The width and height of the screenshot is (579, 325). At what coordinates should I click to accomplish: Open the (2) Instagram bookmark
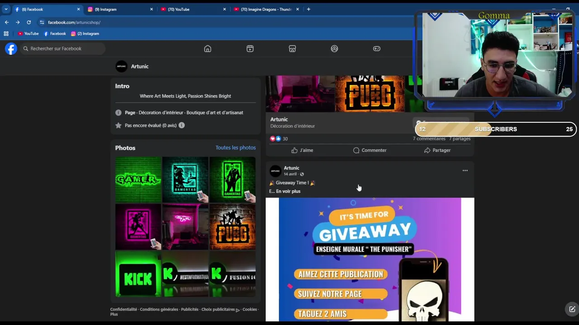85,33
